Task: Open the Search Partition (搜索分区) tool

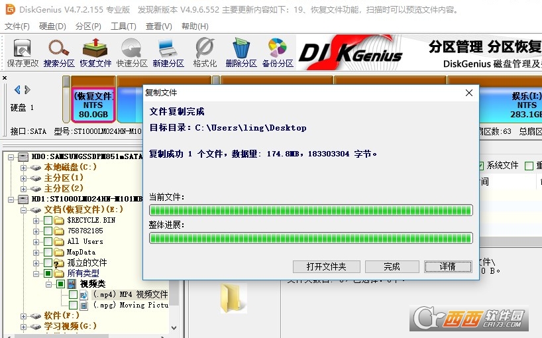Action: [x=59, y=53]
